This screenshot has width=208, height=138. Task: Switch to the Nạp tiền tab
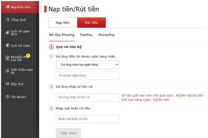63,23
